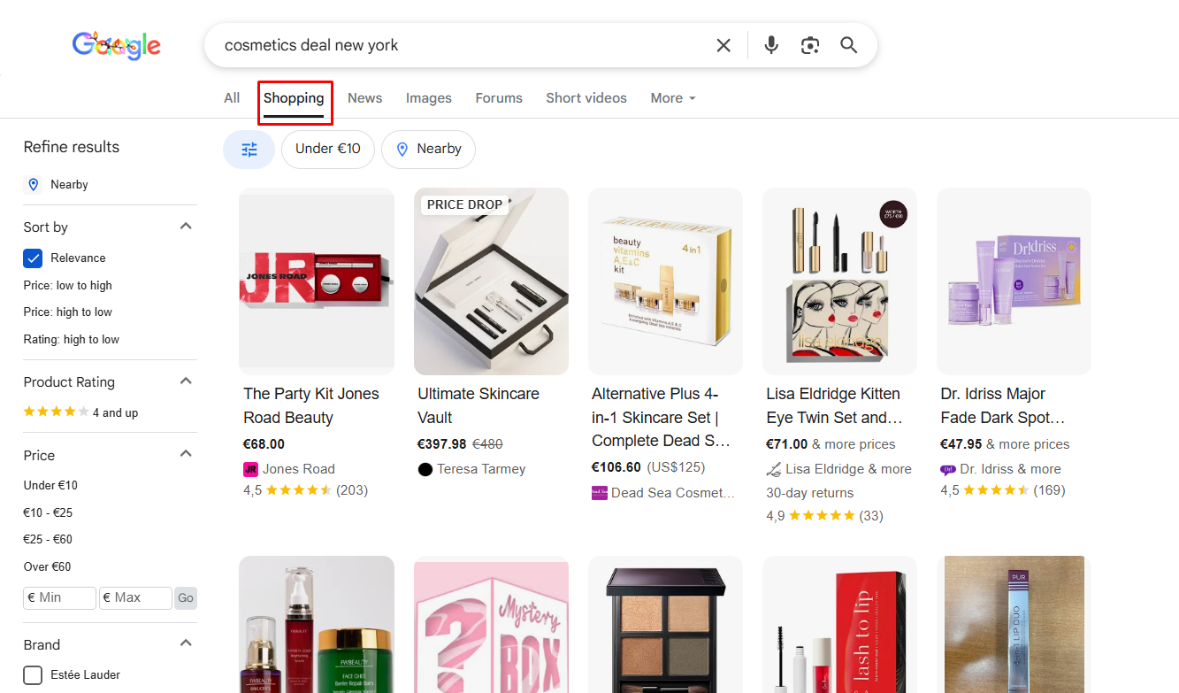The height and width of the screenshot is (693, 1179).
Task: Click the Jones Road brand icon
Action: click(250, 468)
